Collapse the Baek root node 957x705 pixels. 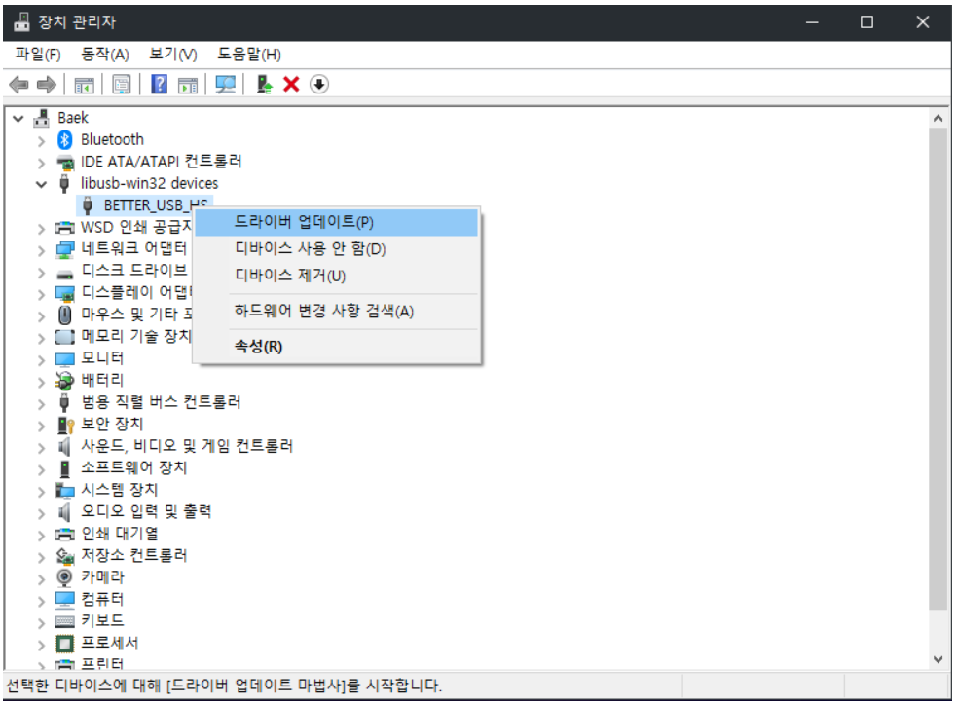[18, 119]
